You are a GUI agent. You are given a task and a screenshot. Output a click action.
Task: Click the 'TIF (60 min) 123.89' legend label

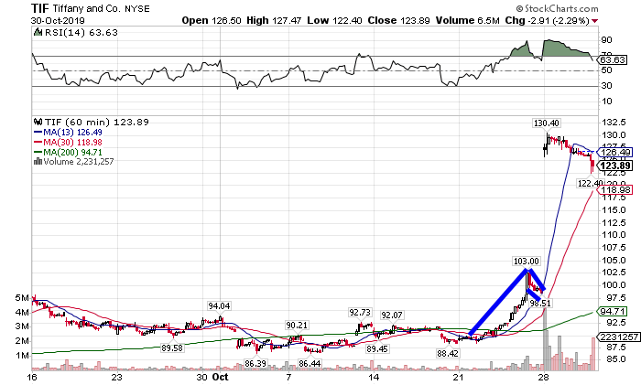coord(96,122)
